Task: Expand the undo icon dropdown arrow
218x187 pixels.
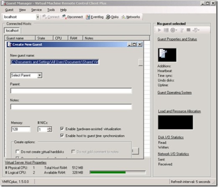Action: click(x=199, y=30)
